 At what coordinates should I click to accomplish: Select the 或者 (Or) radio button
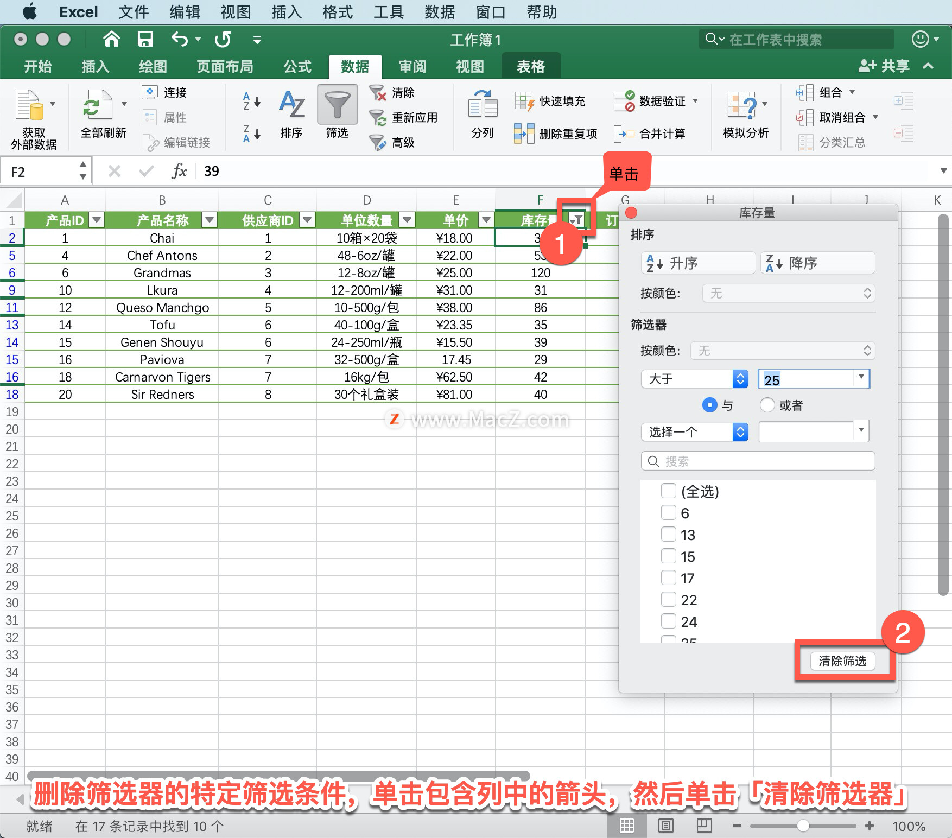767,405
